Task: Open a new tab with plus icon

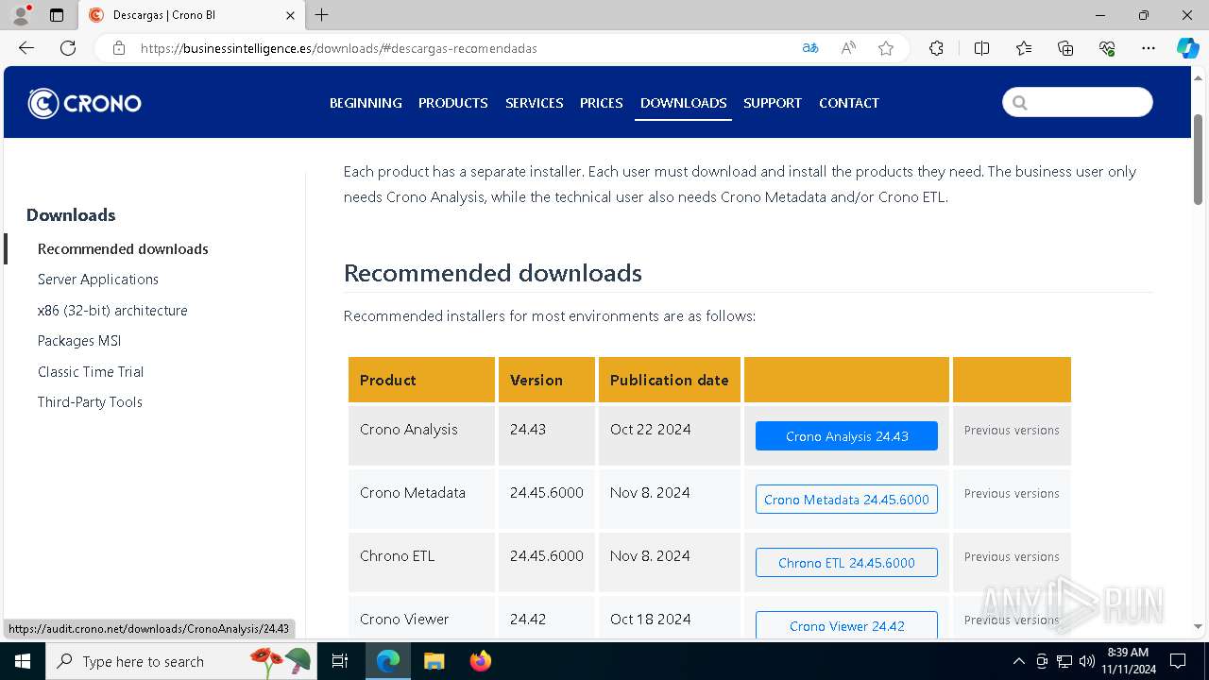Action: pos(322,15)
